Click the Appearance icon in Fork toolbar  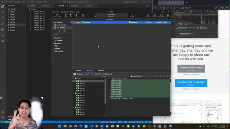pyautogui.click(x=161, y=15)
